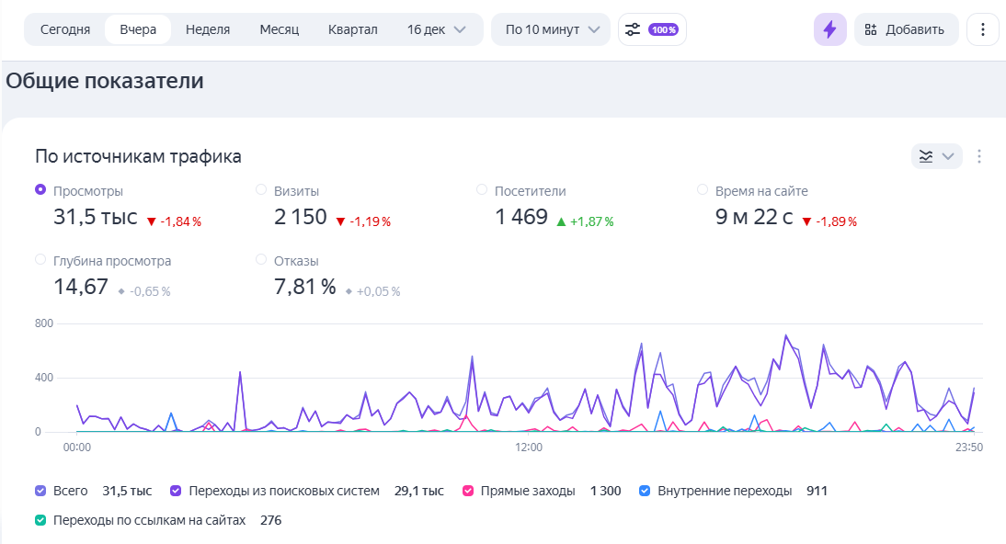Click the 100% accuracy badge

click(663, 29)
